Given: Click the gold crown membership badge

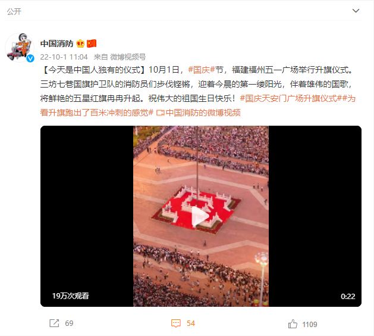Looking at the screenshot, I should coord(80,43).
